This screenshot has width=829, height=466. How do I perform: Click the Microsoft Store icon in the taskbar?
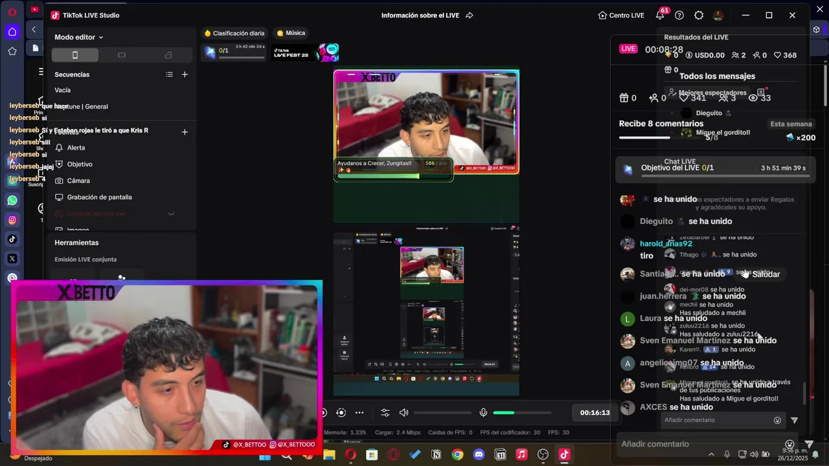pos(372,455)
